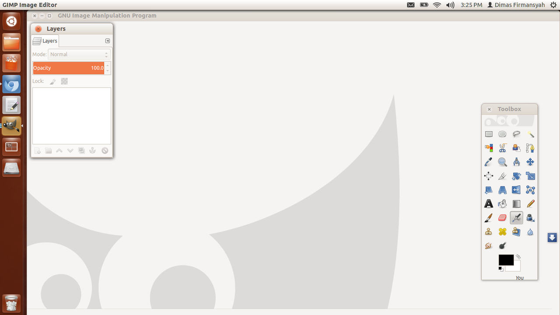Toggle the lock pixels paintbrush option
This screenshot has width=560, height=315.
(x=52, y=81)
